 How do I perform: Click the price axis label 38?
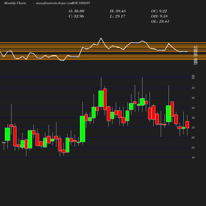[193, 118]
